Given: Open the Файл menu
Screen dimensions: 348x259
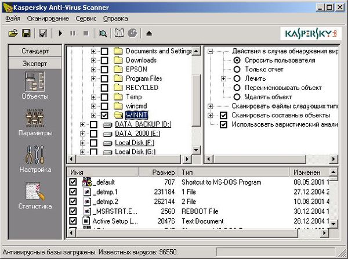Looking at the screenshot, I should 13,19.
